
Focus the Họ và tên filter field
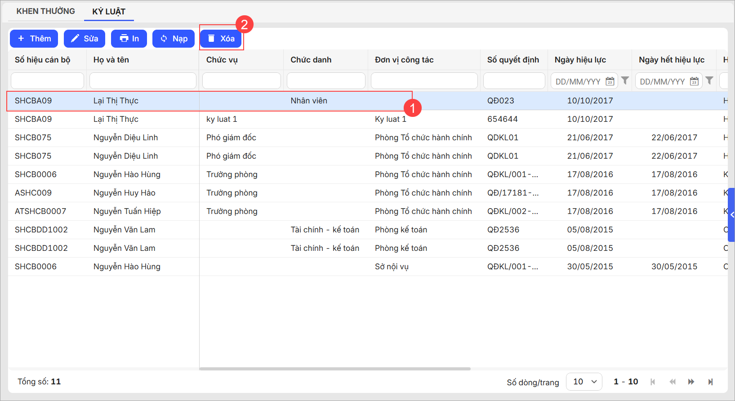[143, 81]
